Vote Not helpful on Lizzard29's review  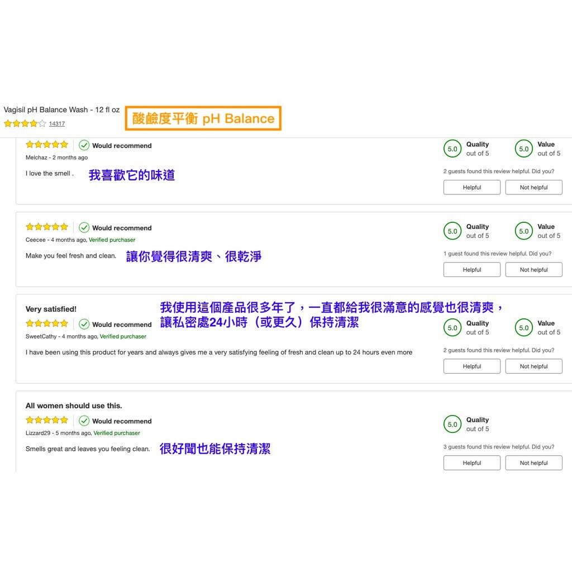tap(533, 463)
